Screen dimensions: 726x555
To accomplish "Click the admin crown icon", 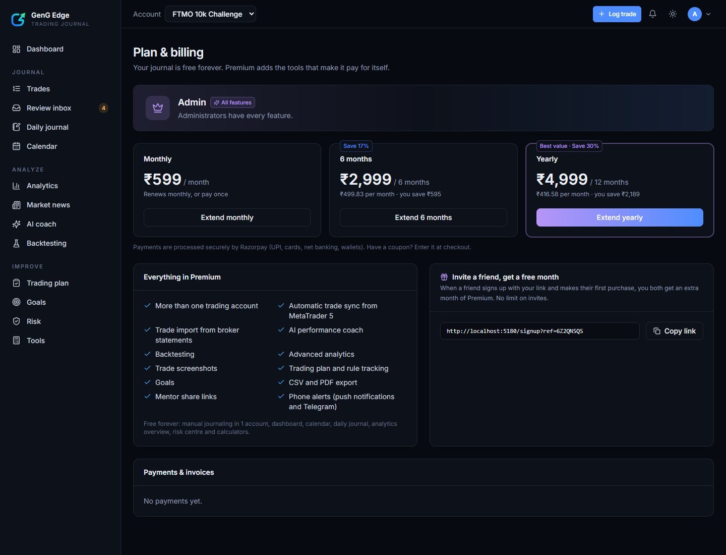I will click(158, 108).
